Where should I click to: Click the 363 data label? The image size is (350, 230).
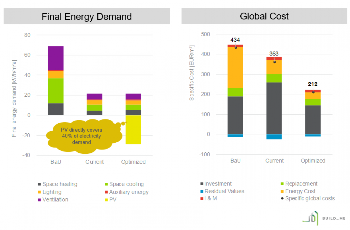pyautogui.click(x=274, y=54)
